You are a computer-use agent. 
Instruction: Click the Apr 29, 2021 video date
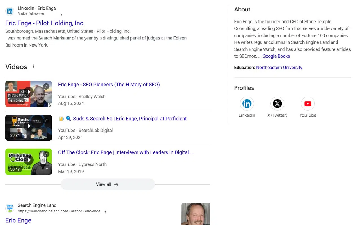click(70, 137)
